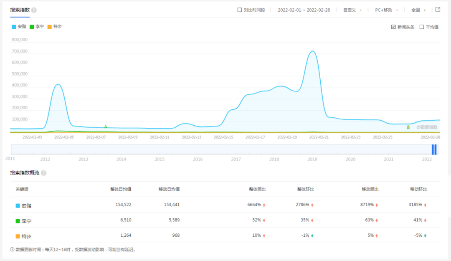
Task: Click the 700,000 y-axis label
Action: pos(20,51)
